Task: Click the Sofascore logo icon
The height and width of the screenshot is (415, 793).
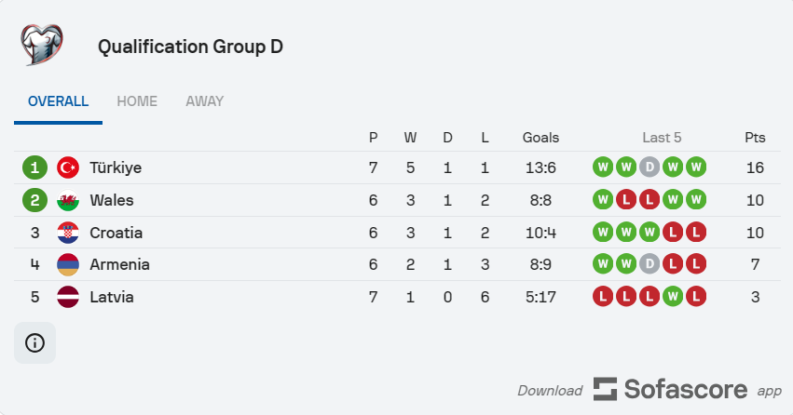Action: [x=605, y=389]
